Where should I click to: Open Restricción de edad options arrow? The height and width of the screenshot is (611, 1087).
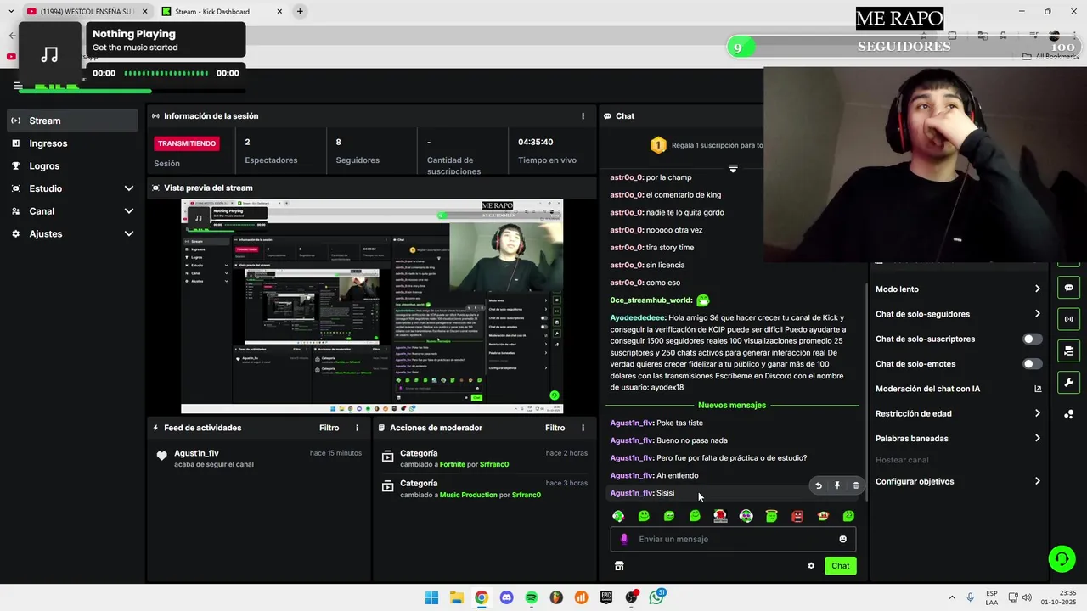tap(1038, 413)
